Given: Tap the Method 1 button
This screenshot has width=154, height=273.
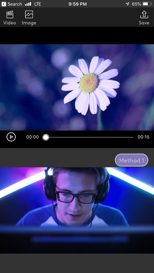Looking at the screenshot, I should click(x=132, y=160).
